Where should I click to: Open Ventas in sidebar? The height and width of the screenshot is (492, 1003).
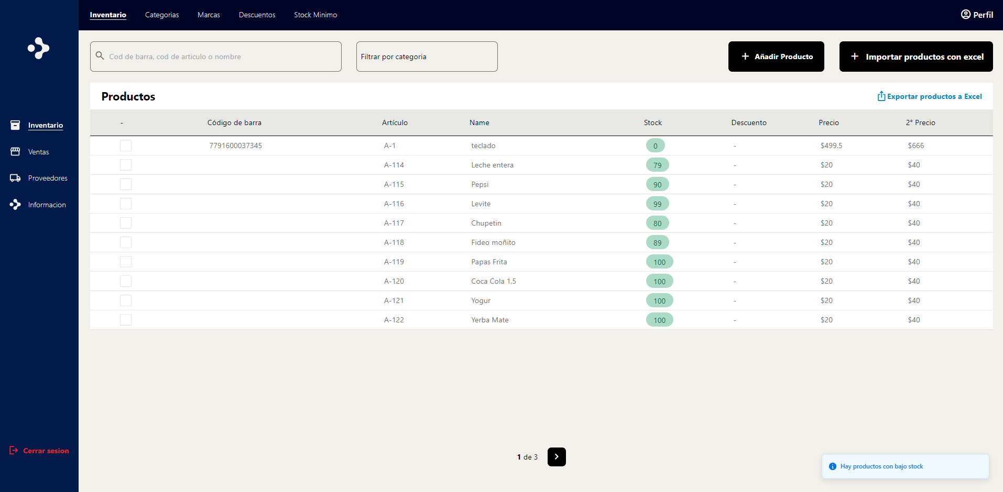[38, 152]
